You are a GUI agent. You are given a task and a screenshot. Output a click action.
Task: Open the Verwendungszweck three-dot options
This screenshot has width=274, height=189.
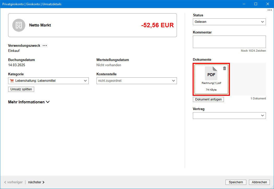45,45
